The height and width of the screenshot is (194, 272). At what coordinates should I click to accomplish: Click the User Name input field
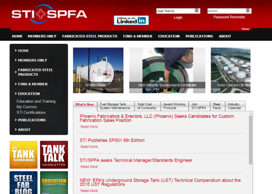(178, 11)
